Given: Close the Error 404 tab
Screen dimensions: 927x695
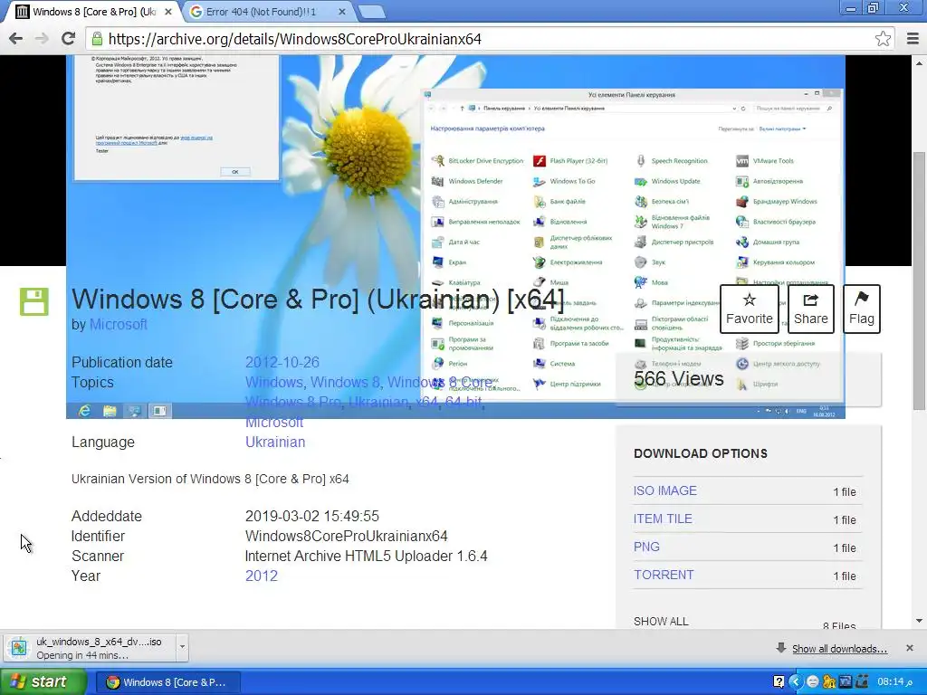Looking at the screenshot, I should [342, 12].
